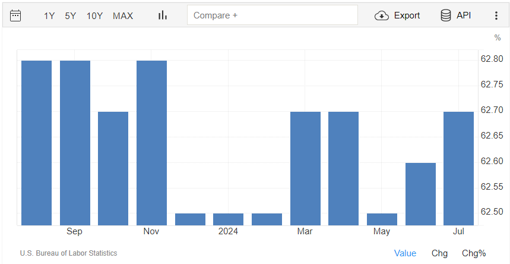
Task: Select the July bar in chart
Action: (x=458, y=168)
